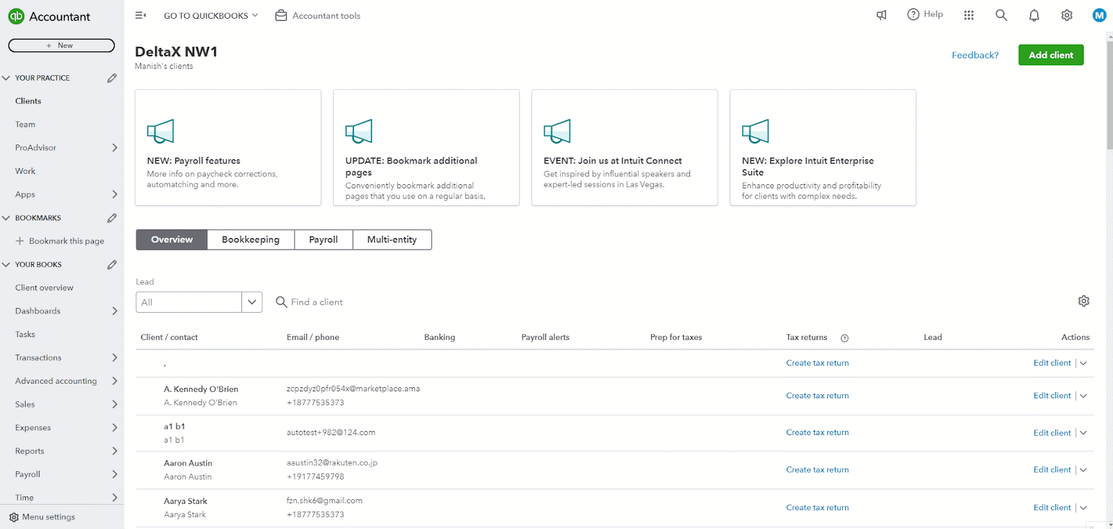This screenshot has height=529, width=1113.
Task: Open client table settings gear
Action: (1083, 301)
